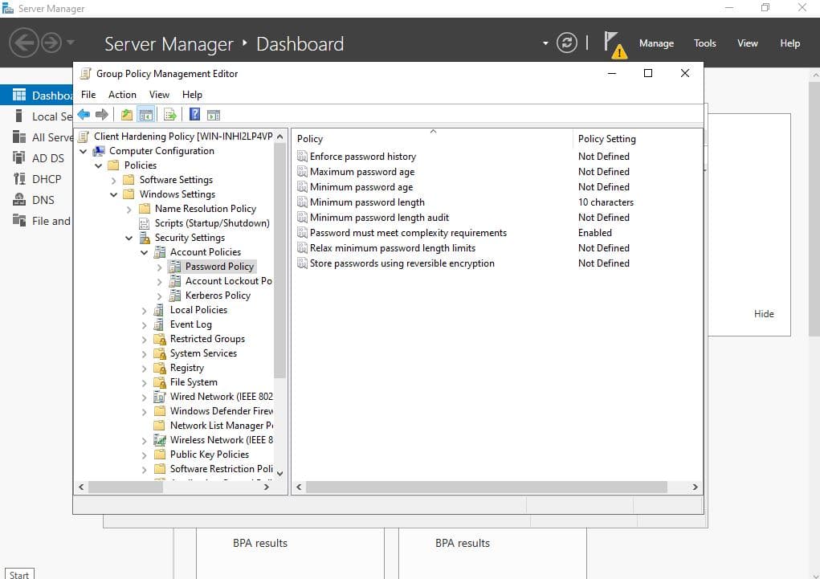Collapse the Account Policies tree node
This screenshot has width=820, height=579.
(x=145, y=252)
